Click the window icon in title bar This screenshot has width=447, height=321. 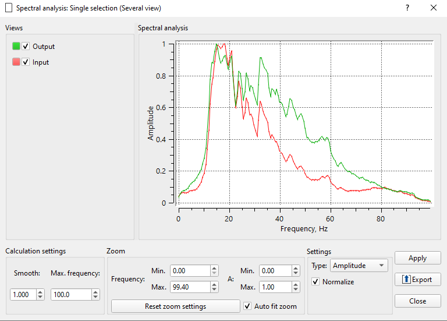click(9, 8)
